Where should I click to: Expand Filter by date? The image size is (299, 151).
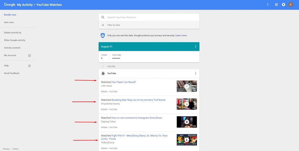pyautogui.click(x=149, y=25)
